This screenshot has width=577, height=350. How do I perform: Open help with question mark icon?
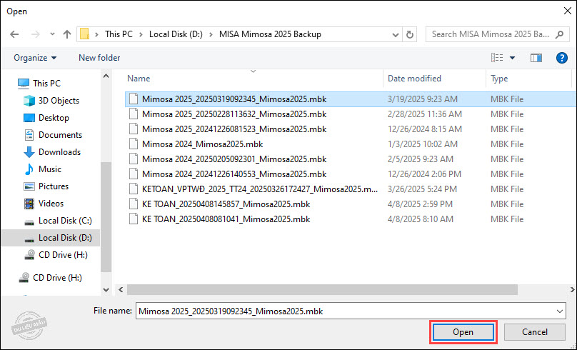click(561, 58)
